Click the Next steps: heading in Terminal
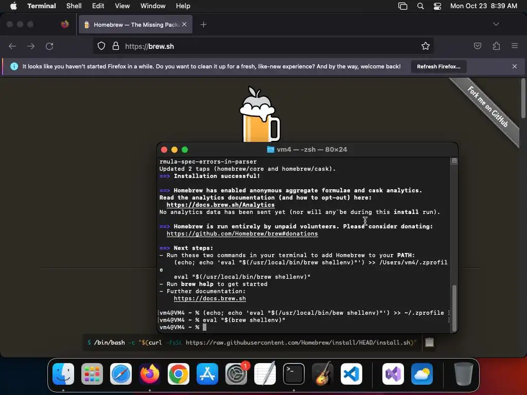The height and width of the screenshot is (395, 527). click(194, 248)
